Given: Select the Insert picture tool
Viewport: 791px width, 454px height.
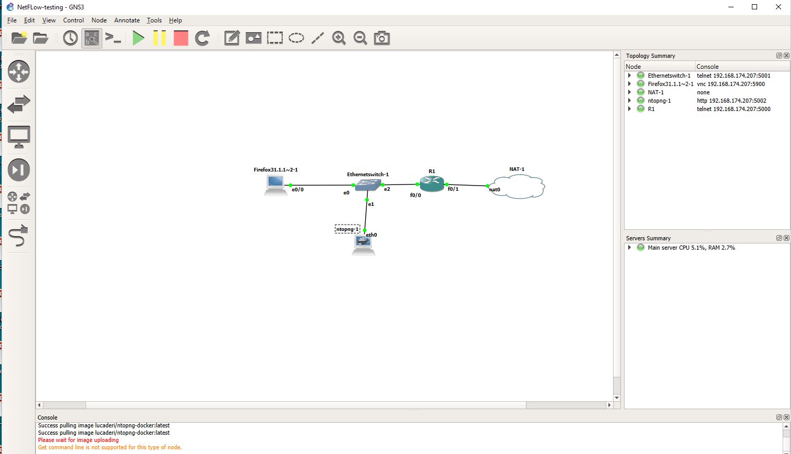Looking at the screenshot, I should tap(254, 38).
